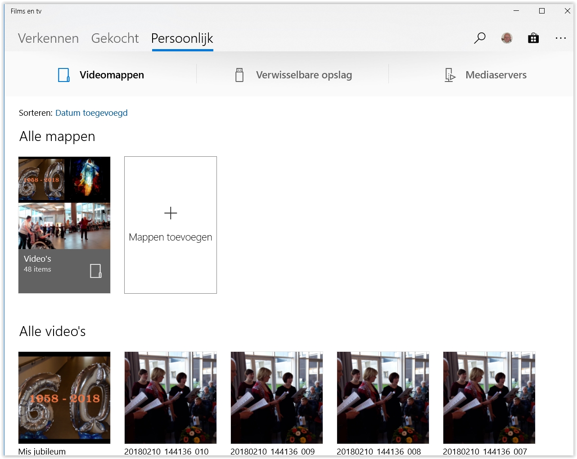Expand the Datum toegevoegd sort dropdown
This screenshot has width=577, height=459.
pos(91,113)
